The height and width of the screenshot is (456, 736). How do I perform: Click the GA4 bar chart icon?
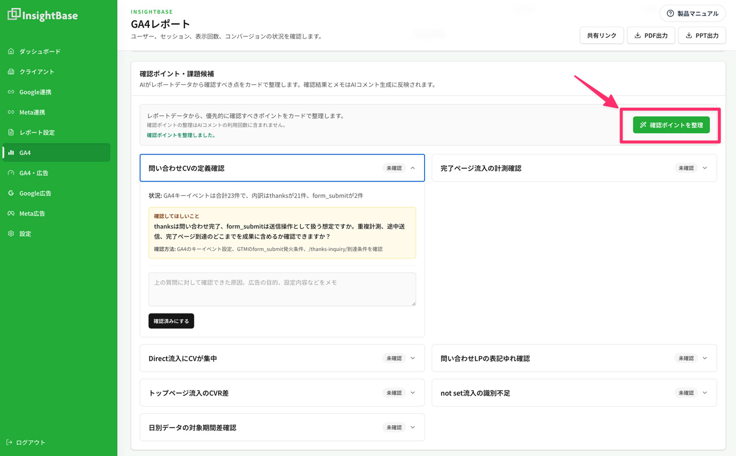(11, 152)
